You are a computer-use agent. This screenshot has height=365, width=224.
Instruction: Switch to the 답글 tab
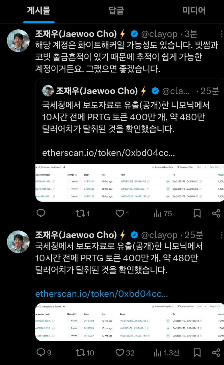tap(116, 11)
